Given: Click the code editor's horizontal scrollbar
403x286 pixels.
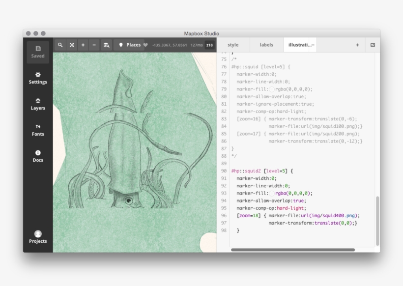Looking at the screenshot, I should [292, 250].
